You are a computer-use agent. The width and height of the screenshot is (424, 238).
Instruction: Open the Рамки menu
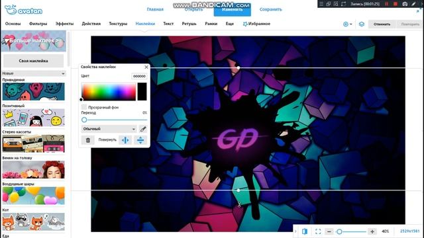(211, 24)
